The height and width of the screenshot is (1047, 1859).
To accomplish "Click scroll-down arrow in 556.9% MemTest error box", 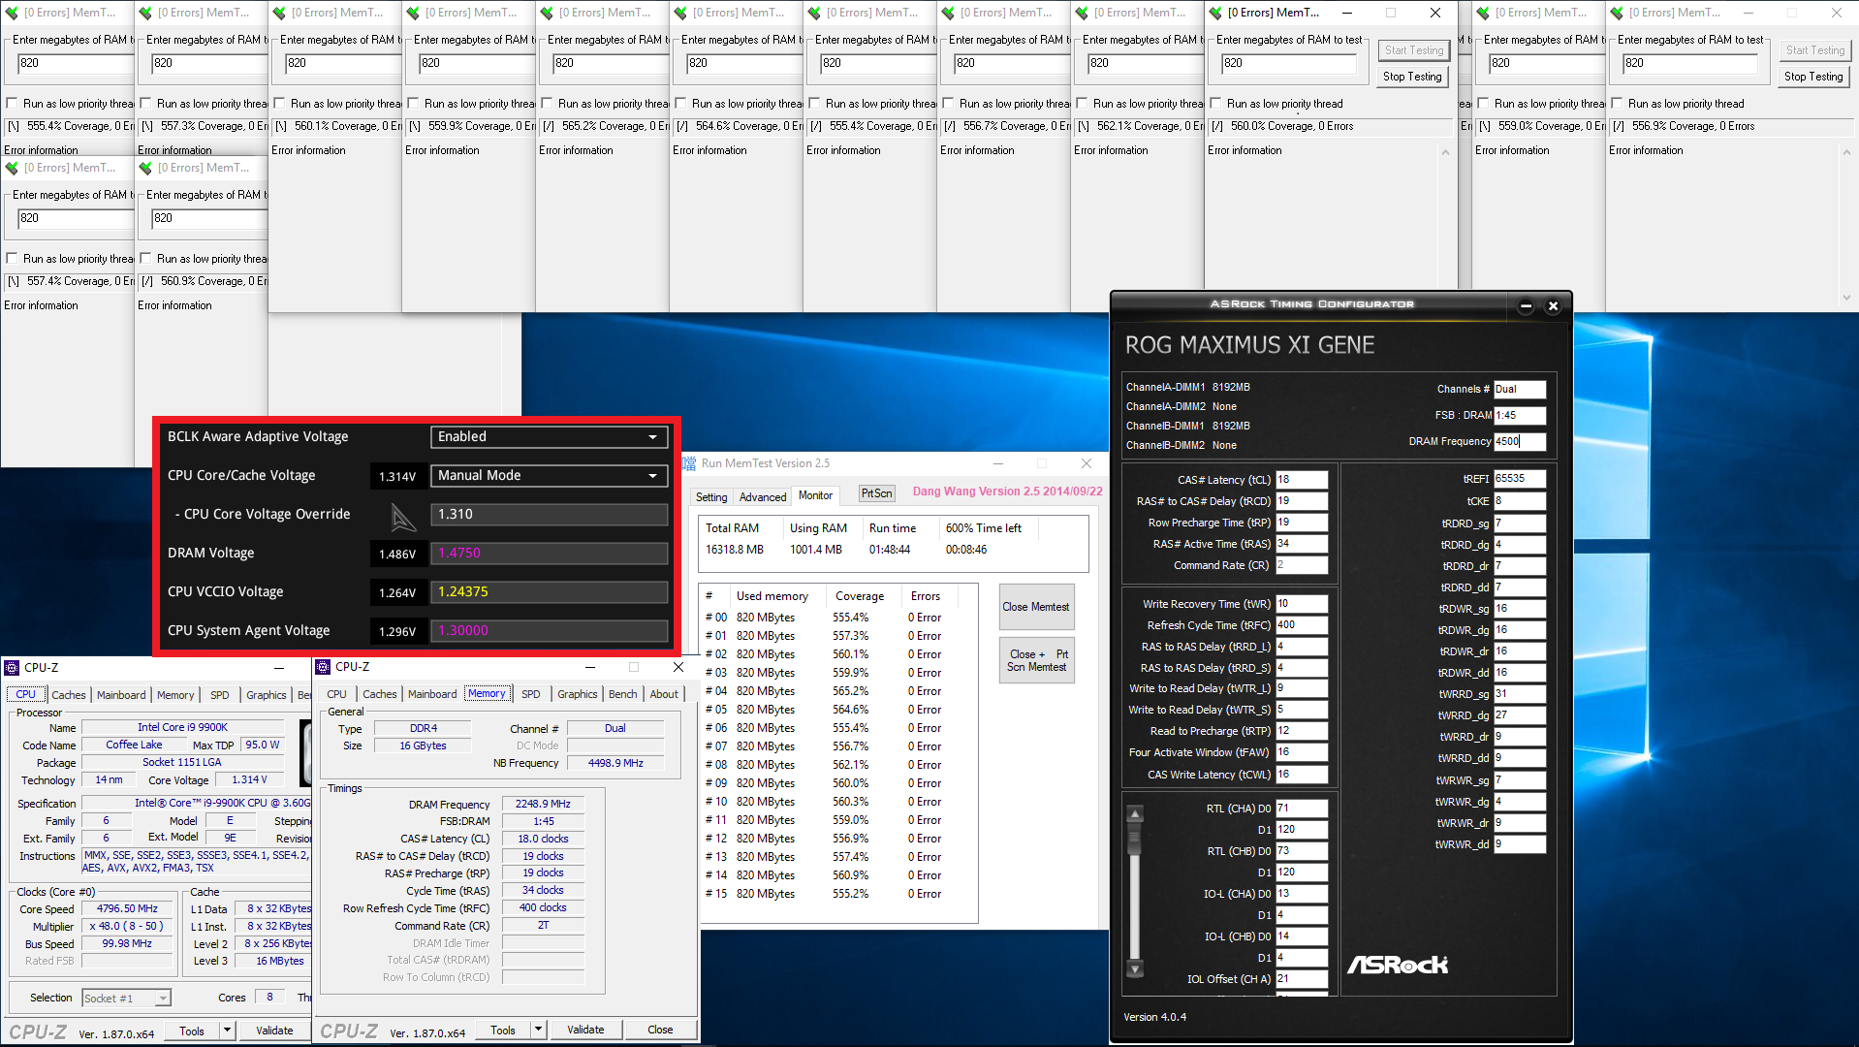I will tap(1845, 298).
